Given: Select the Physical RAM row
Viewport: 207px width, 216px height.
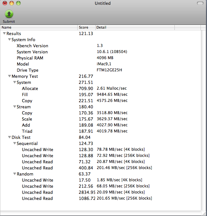Looking at the screenshot, I should click(101, 58).
